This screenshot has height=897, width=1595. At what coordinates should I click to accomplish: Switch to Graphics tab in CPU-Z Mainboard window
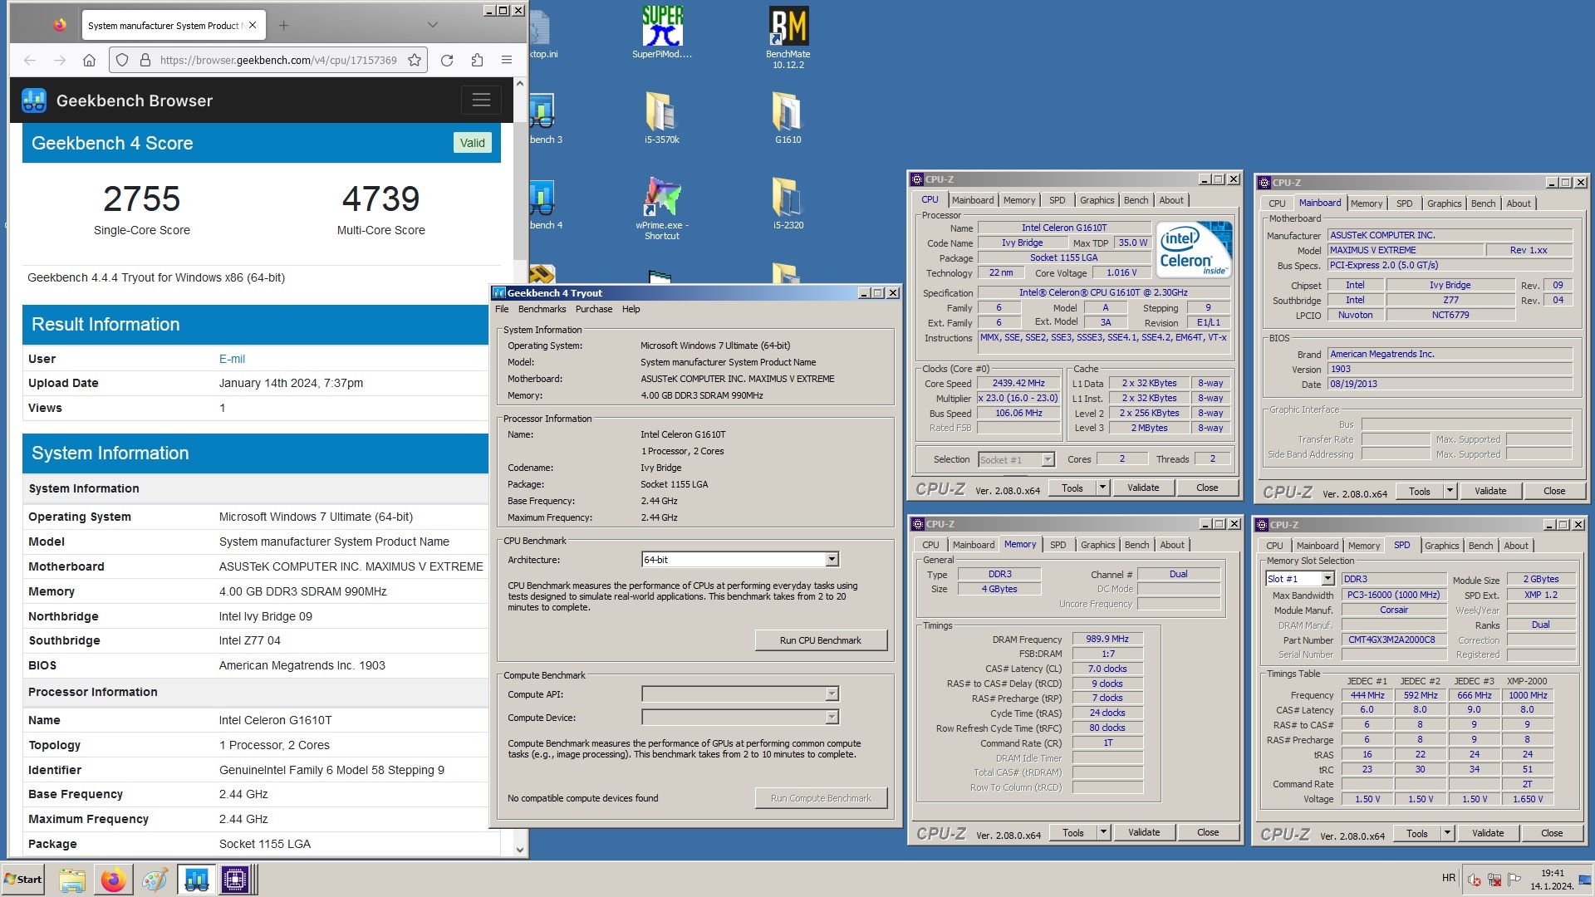[x=1444, y=203]
